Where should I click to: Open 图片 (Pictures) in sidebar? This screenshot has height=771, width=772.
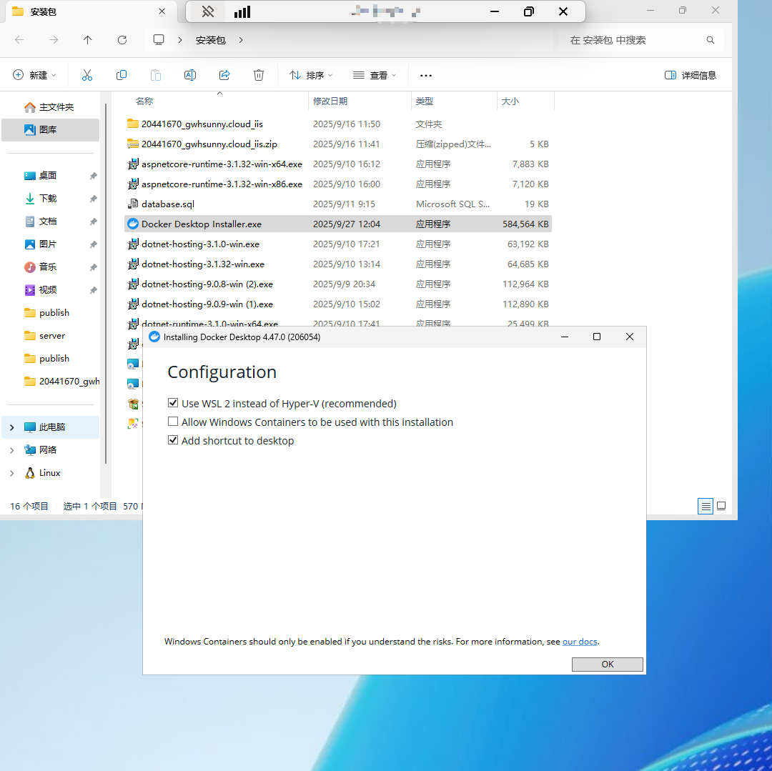tap(48, 244)
